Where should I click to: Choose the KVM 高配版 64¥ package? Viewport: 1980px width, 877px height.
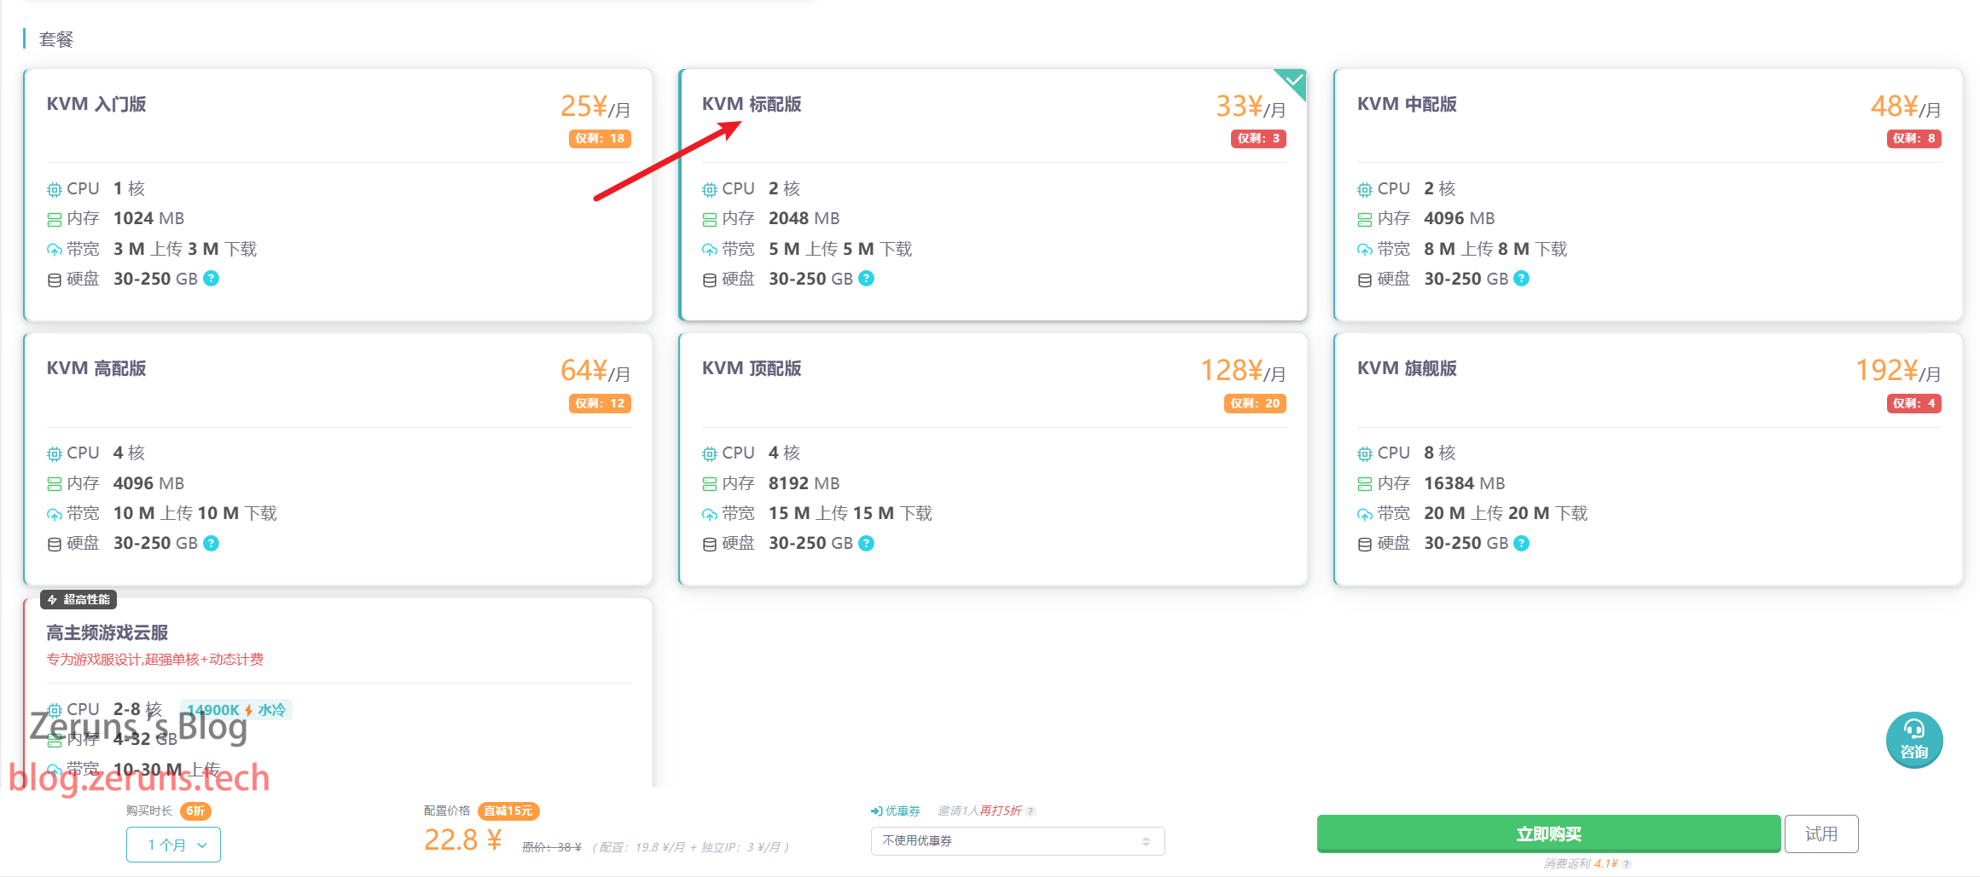point(338,459)
